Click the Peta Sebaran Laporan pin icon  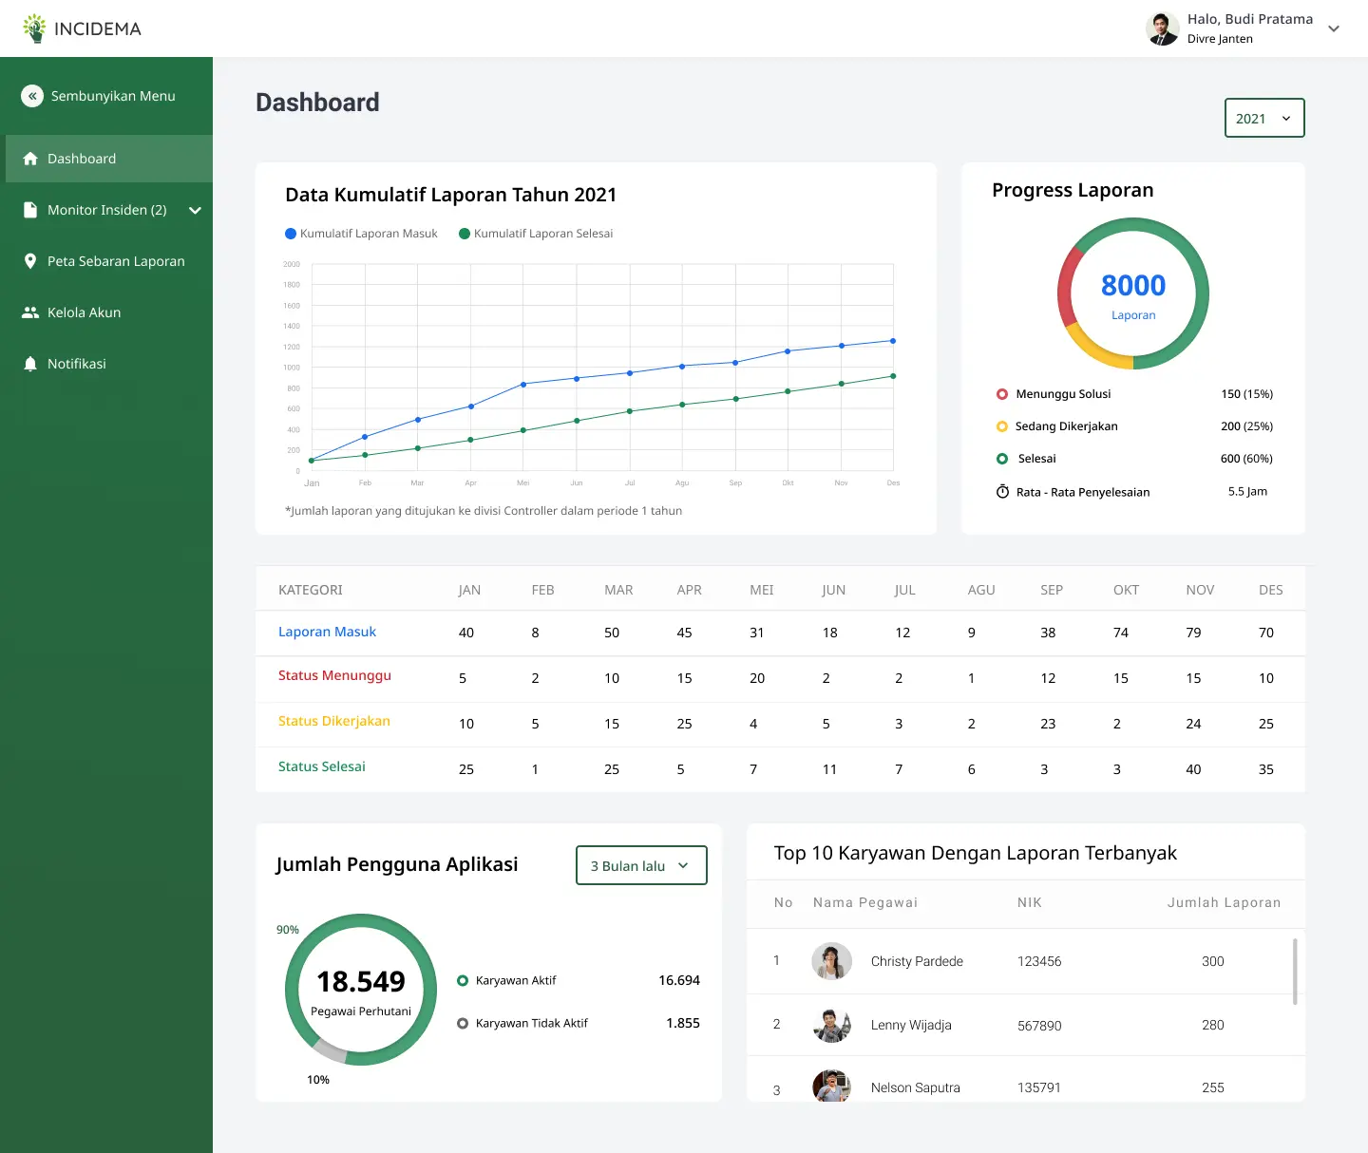[30, 261]
